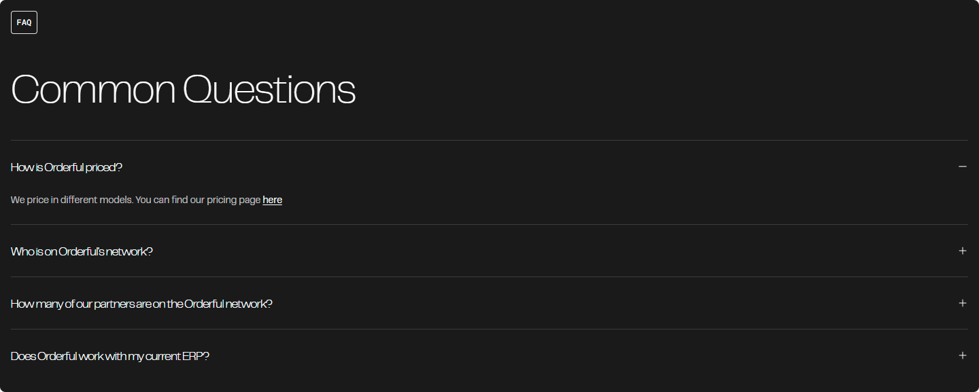Collapse the 'How is Orderful priced?' minus icon
This screenshot has height=392, width=979.
click(x=962, y=166)
